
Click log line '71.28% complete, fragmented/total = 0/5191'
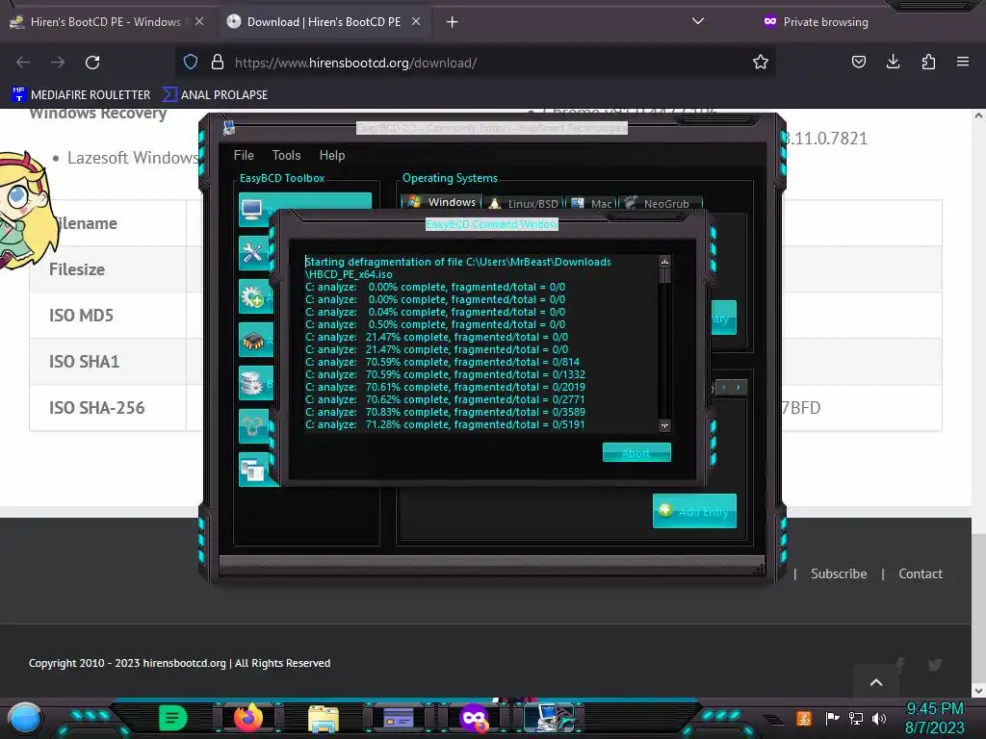point(445,424)
